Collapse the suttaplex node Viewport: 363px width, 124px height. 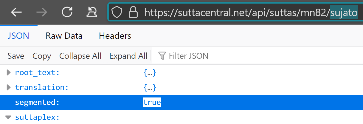coord(8,117)
